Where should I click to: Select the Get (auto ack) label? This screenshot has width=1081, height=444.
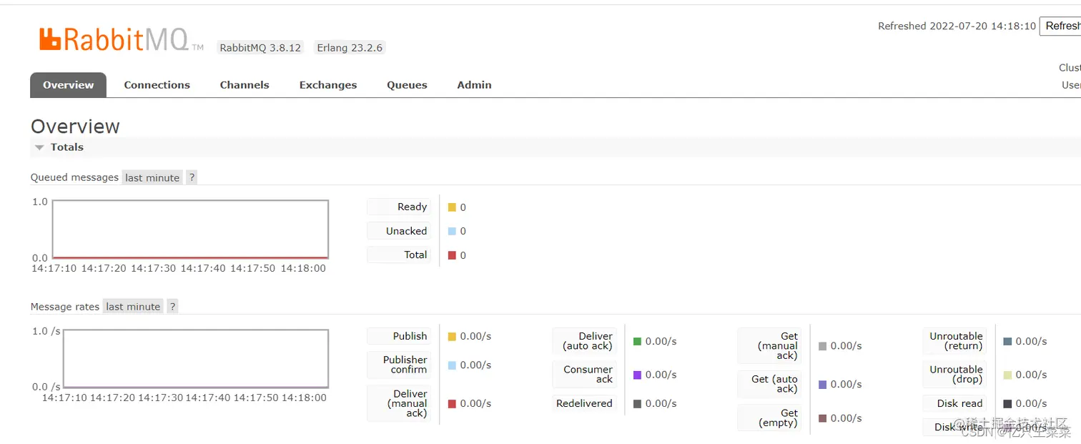click(769, 384)
